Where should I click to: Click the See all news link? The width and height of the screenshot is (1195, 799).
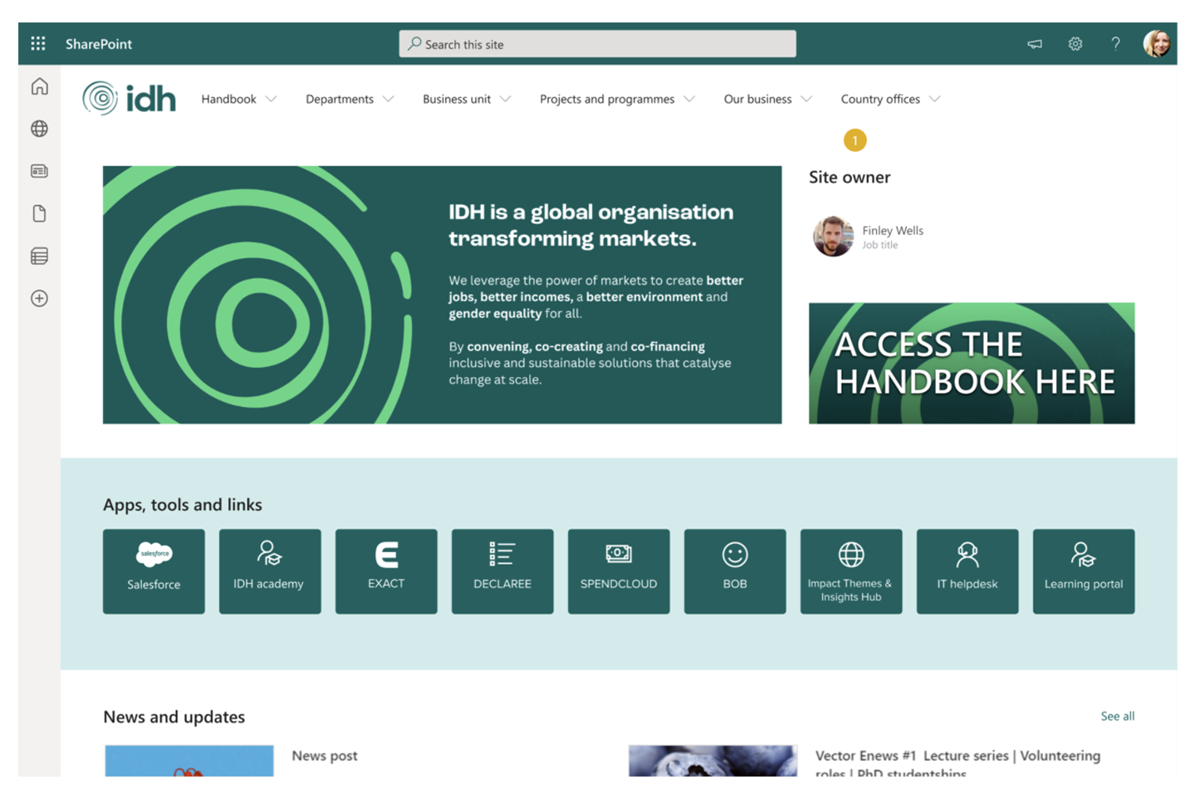tap(1117, 716)
